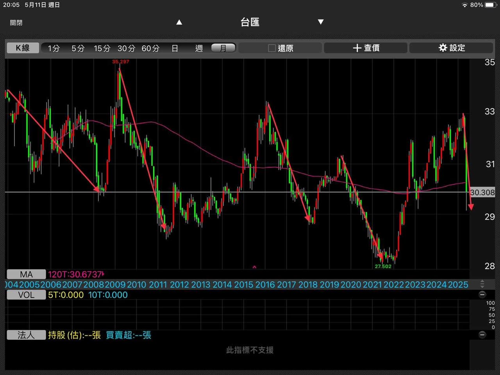This screenshot has height=375, width=500.
Task: Select the 月 monthly timeframe
Action: pos(223,48)
